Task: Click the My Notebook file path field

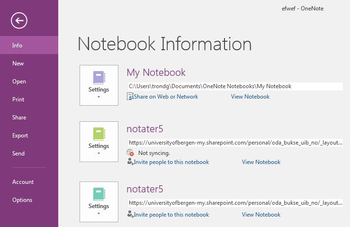Action: click(234, 86)
